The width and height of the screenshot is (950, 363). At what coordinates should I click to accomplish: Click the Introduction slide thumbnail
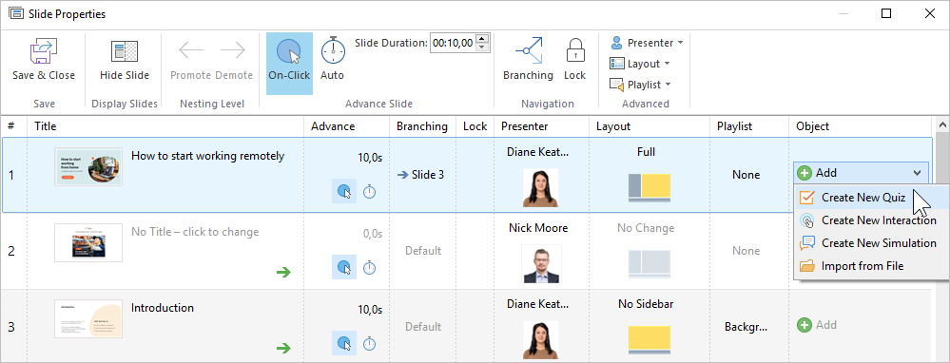[88, 318]
